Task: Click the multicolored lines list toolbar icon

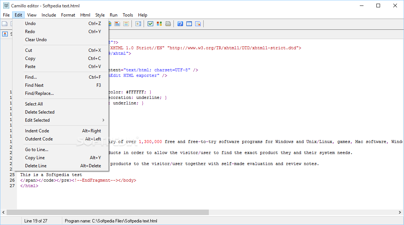Action: tap(126, 24)
